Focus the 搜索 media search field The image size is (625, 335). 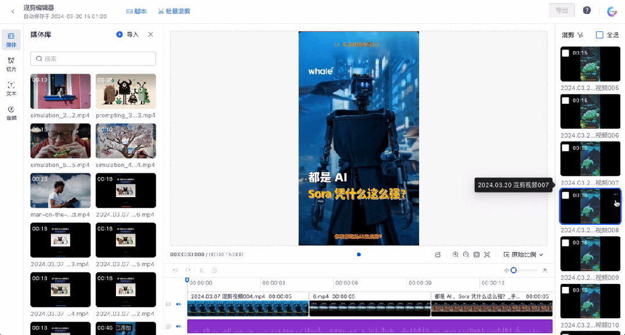coord(93,59)
